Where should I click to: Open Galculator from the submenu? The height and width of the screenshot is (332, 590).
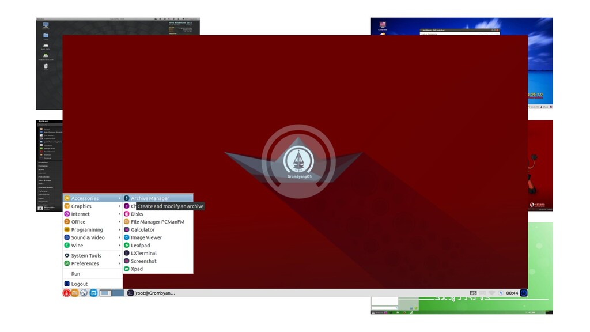[158, 230]
